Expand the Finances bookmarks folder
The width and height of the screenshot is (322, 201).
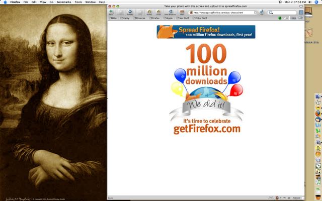coord(140,18)
